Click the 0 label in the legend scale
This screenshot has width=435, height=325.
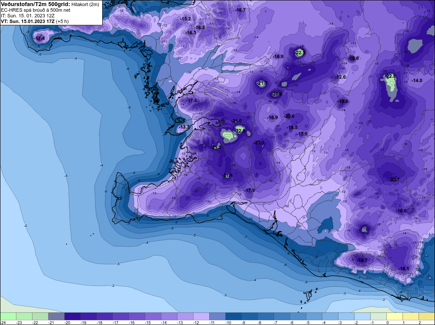click(x=387, y=322)
